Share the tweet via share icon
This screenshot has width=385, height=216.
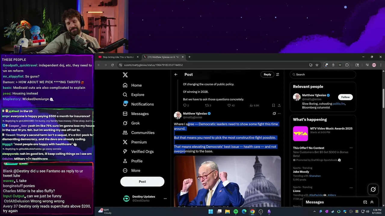point(279,105)
